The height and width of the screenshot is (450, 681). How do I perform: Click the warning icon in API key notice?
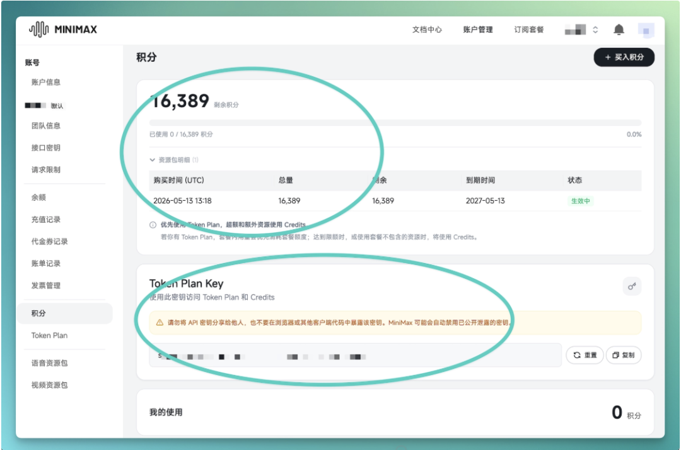[160, 322]
